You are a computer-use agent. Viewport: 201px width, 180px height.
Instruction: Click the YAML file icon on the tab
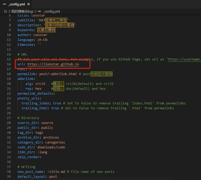point(4,4)
